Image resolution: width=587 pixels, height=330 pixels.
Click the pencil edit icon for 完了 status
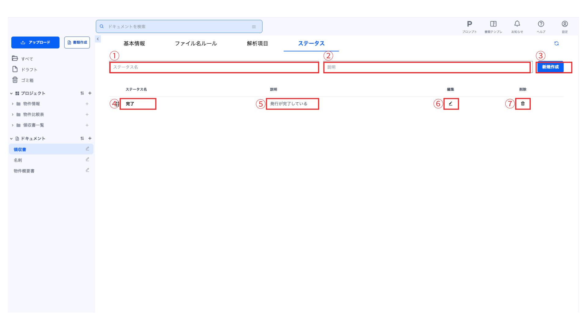point(451,104)
